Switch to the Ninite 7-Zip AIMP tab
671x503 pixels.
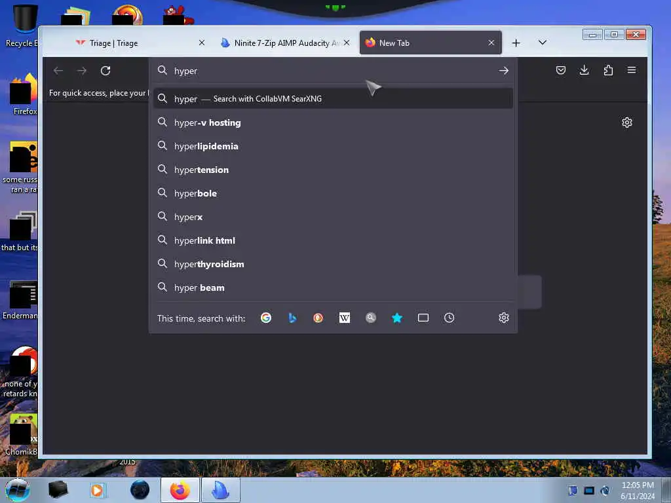pyautogui.click(x=286, y=43)
